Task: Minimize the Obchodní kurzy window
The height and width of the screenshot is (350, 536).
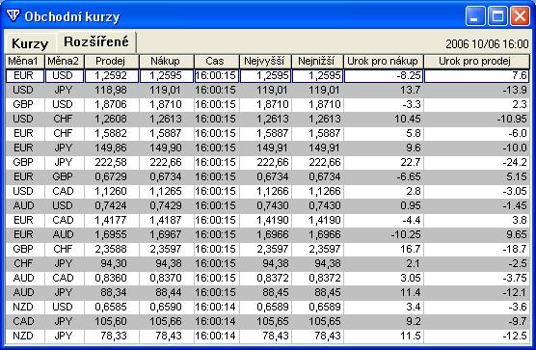Action: pyautogui.click(x=475, y=15)
